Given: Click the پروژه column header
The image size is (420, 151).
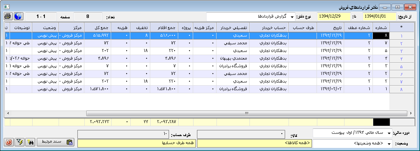Looking at the screenshot, I should pos(186,28).
